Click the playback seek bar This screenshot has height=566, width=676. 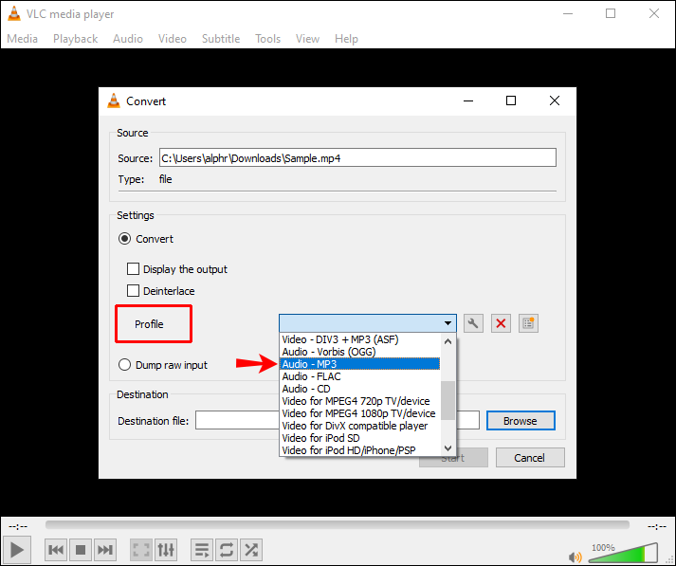point(338,524)
